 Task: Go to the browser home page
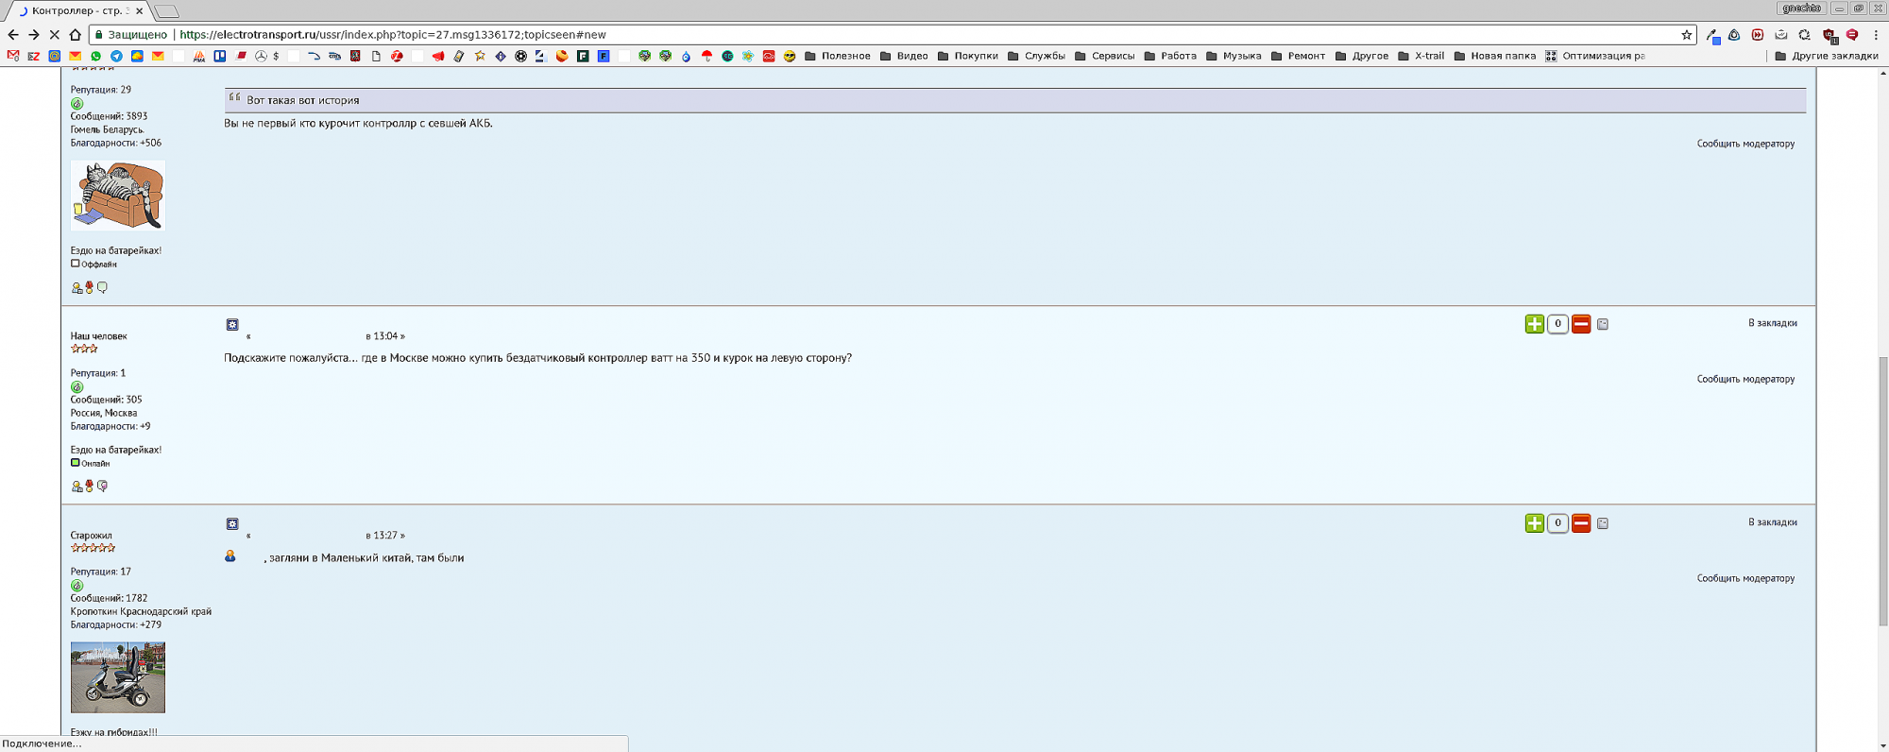tap(76, 35)
